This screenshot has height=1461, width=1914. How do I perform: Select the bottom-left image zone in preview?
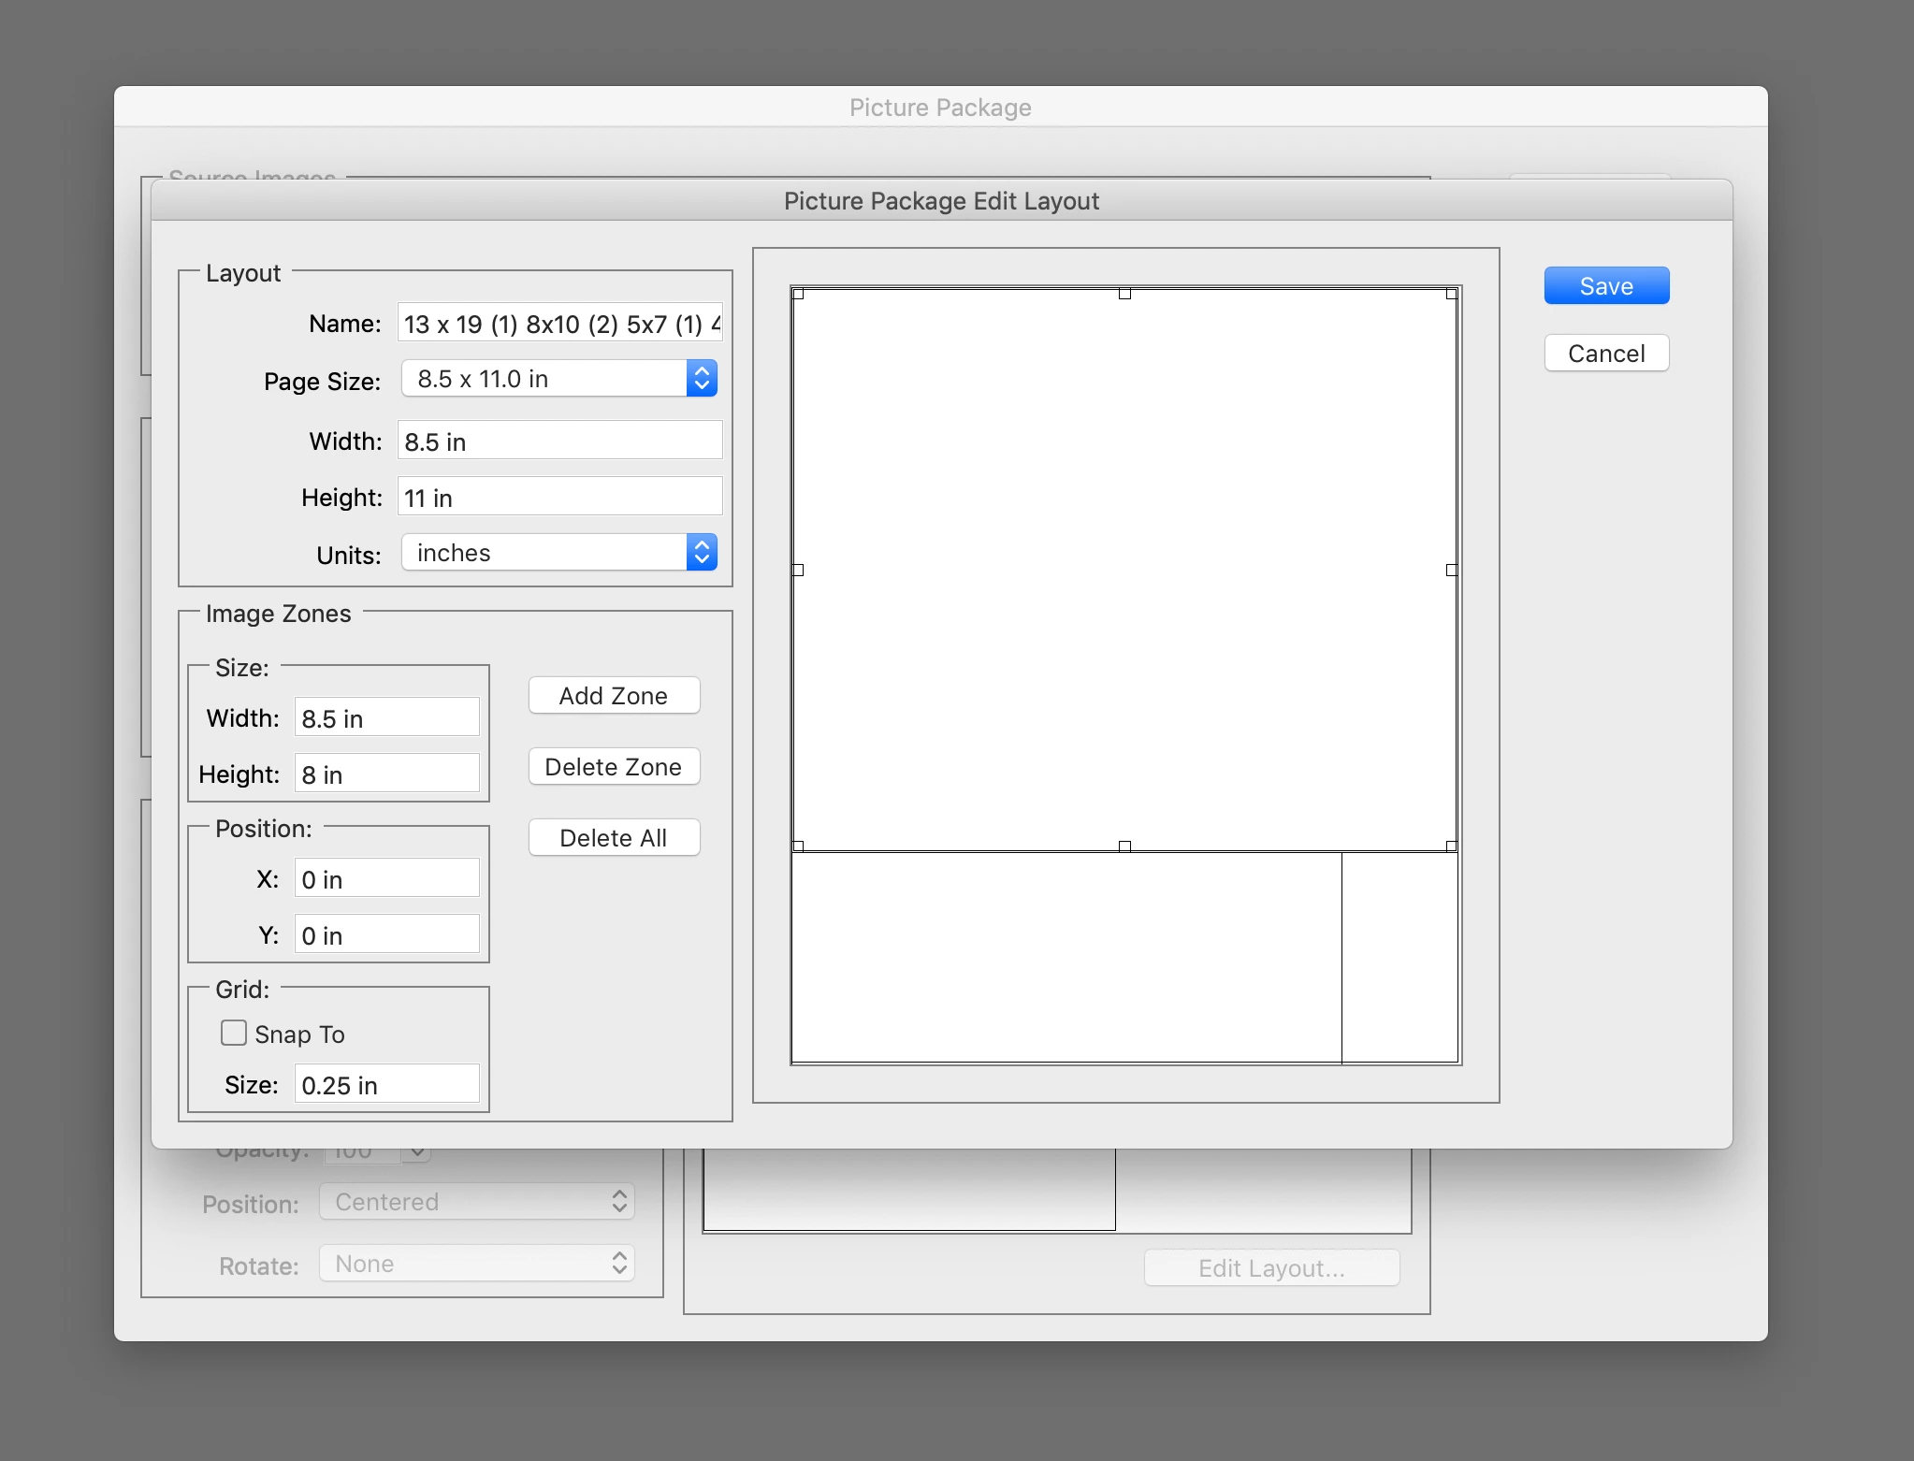[x=1066, y=957]
